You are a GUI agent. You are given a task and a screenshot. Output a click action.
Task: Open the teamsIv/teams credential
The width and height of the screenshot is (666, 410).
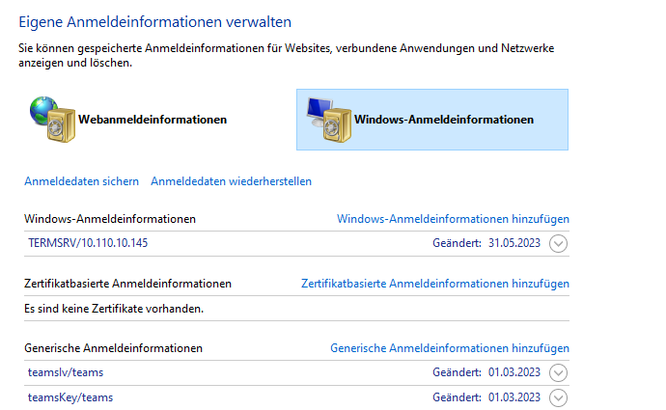point(66,372)
